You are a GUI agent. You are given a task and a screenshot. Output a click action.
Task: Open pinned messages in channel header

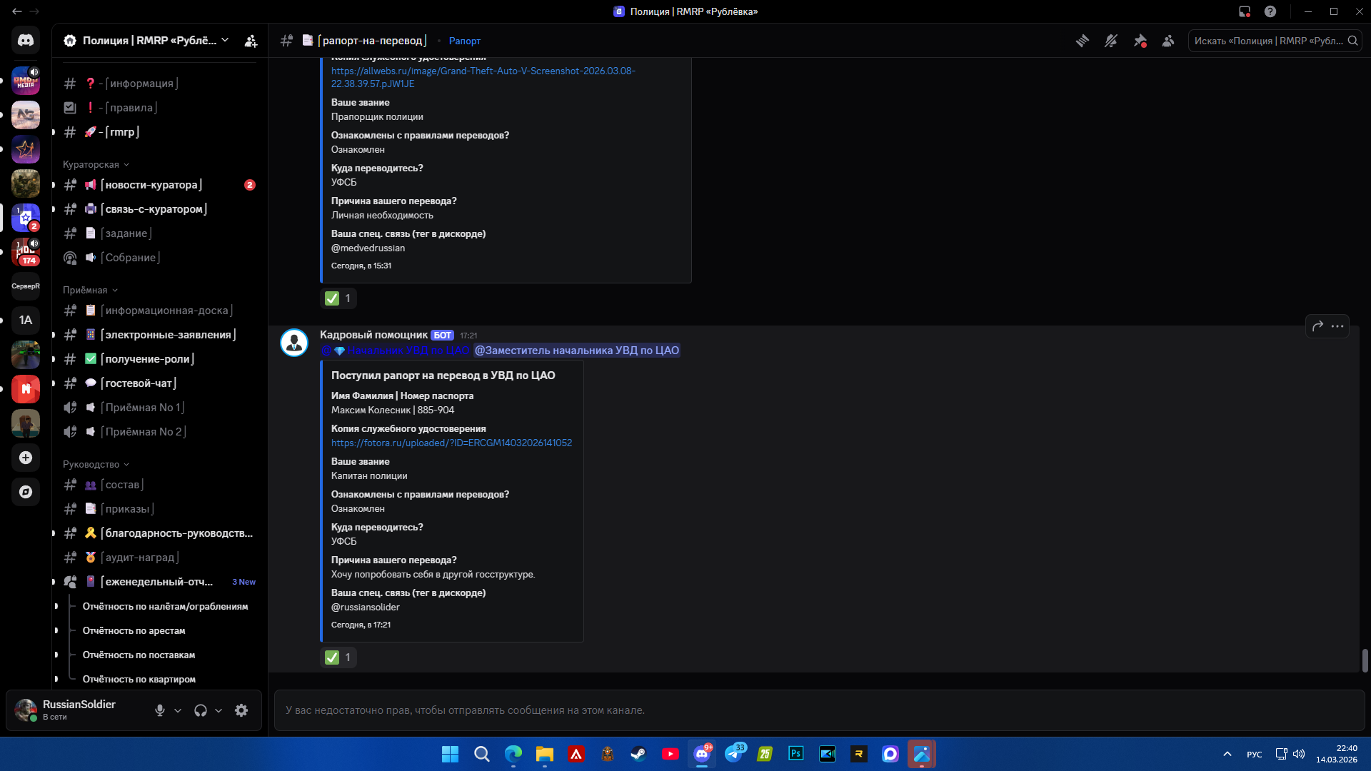coord(1140,41)
